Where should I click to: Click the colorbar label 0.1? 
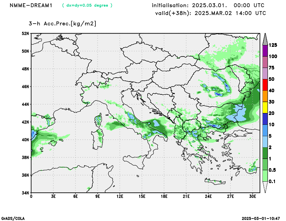[x=272, y=181]
